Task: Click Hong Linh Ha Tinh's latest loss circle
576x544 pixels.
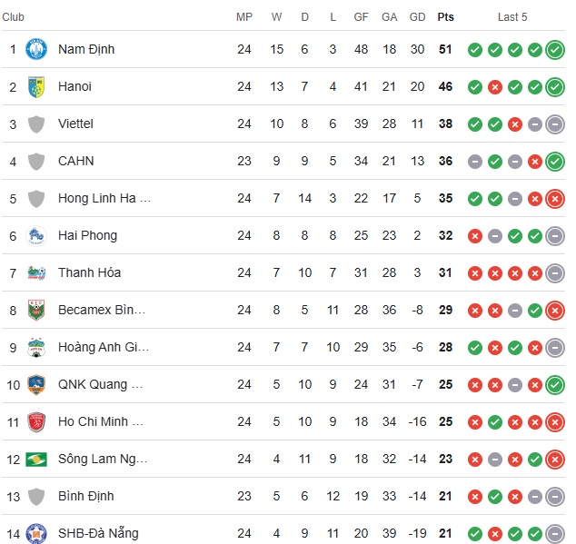Action: (x=555, y=199)
